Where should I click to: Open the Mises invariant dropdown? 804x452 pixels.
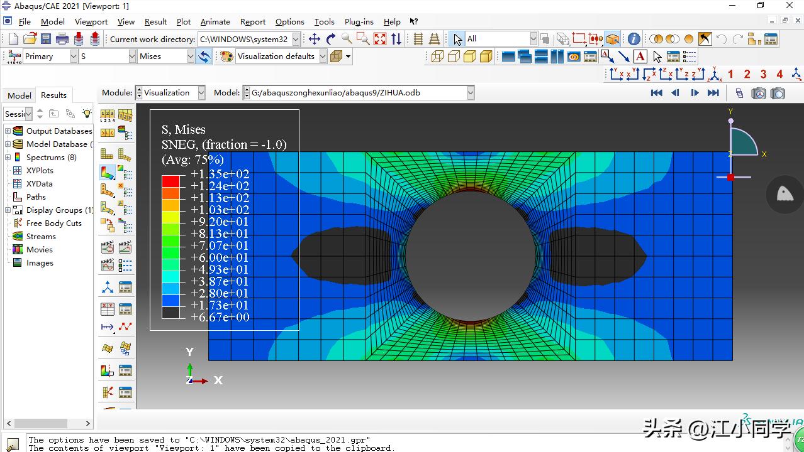(x=191, y=56)
